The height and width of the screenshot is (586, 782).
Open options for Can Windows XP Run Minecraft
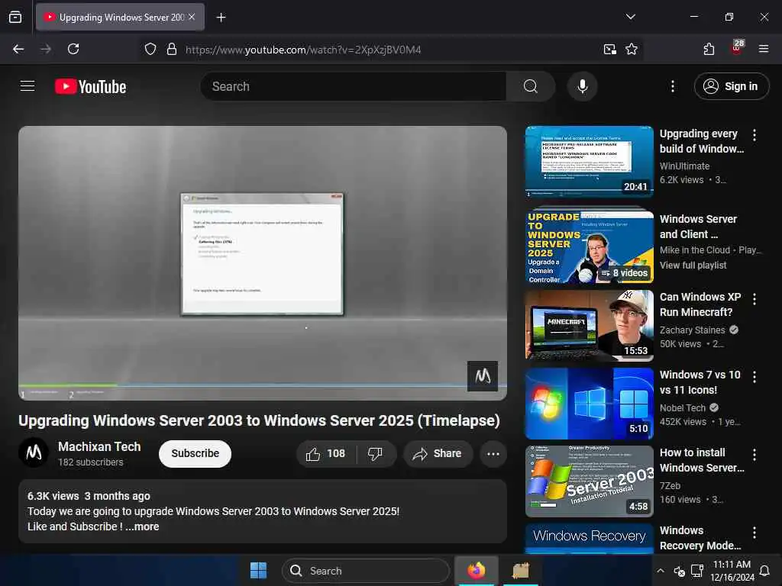(x=754, y=298)
